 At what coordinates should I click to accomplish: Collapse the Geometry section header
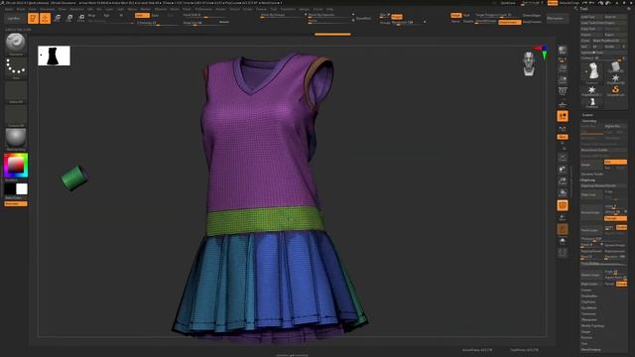(589, 121)
